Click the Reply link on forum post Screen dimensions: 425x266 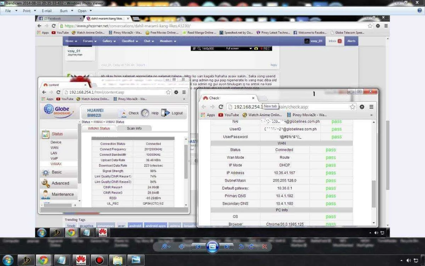pos(274,65)
